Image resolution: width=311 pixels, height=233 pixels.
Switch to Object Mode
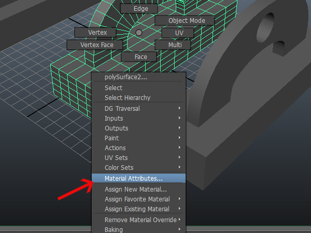(185, 21)
